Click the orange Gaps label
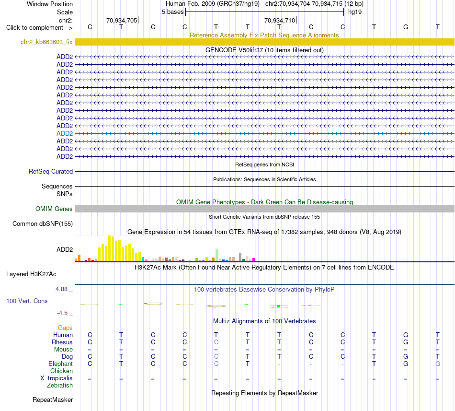The image size is (455, 411). point(65,328)
